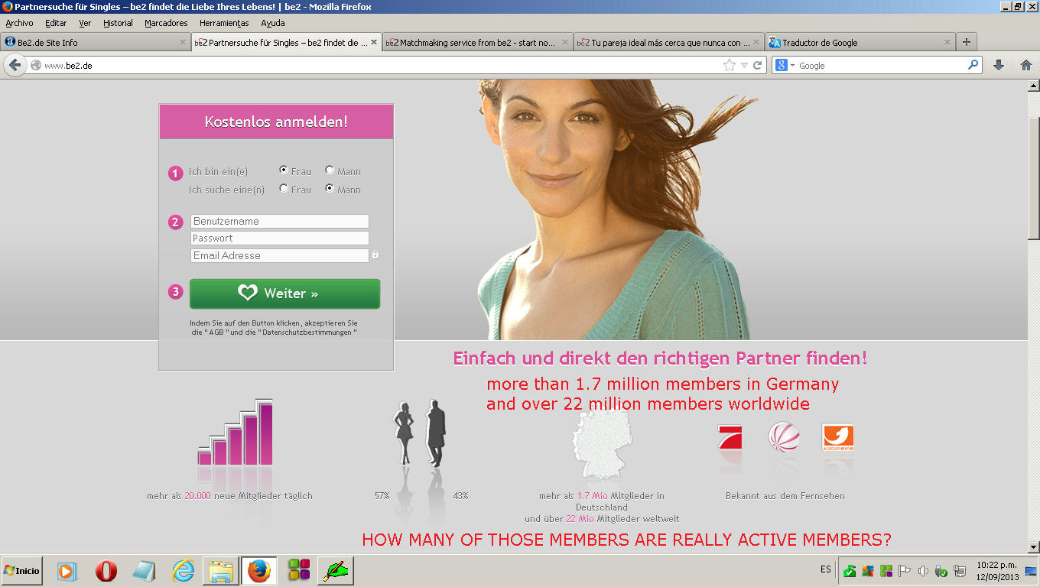Screen dimensions: 1040x587
Task: Click the Benutzername input field
Action: (280, 221)
